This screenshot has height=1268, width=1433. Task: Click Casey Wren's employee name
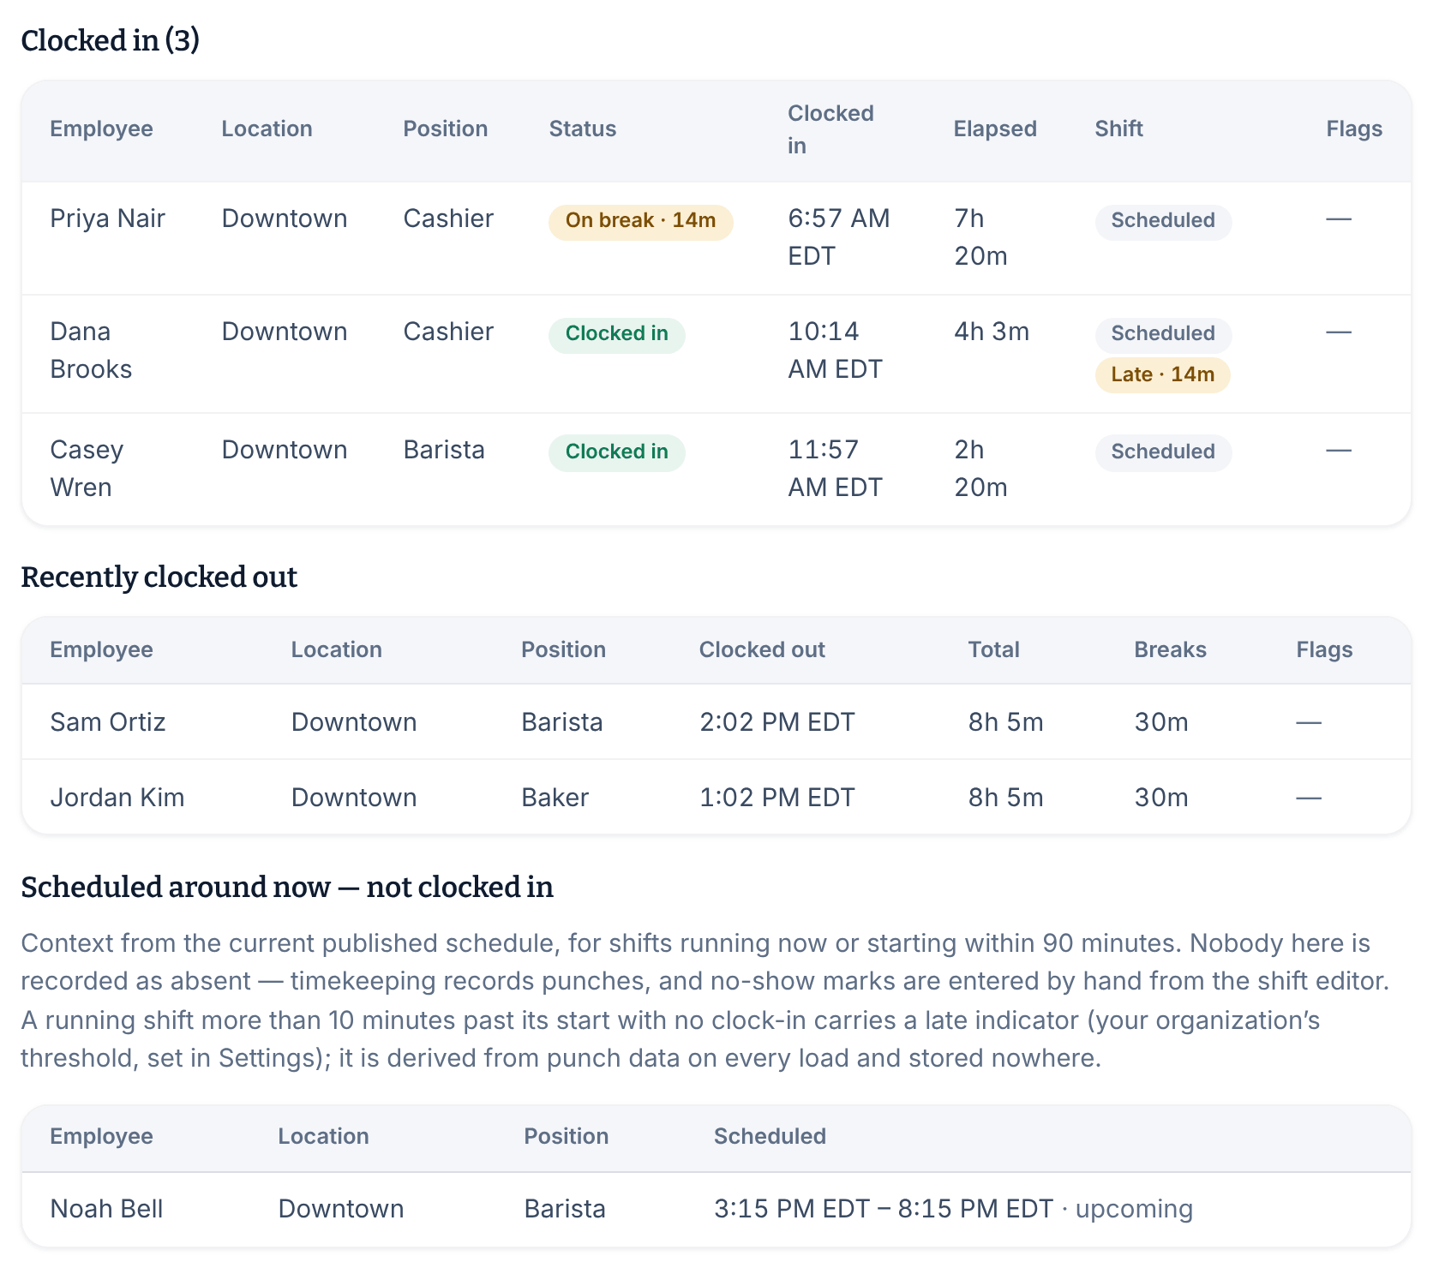(87, 469)
